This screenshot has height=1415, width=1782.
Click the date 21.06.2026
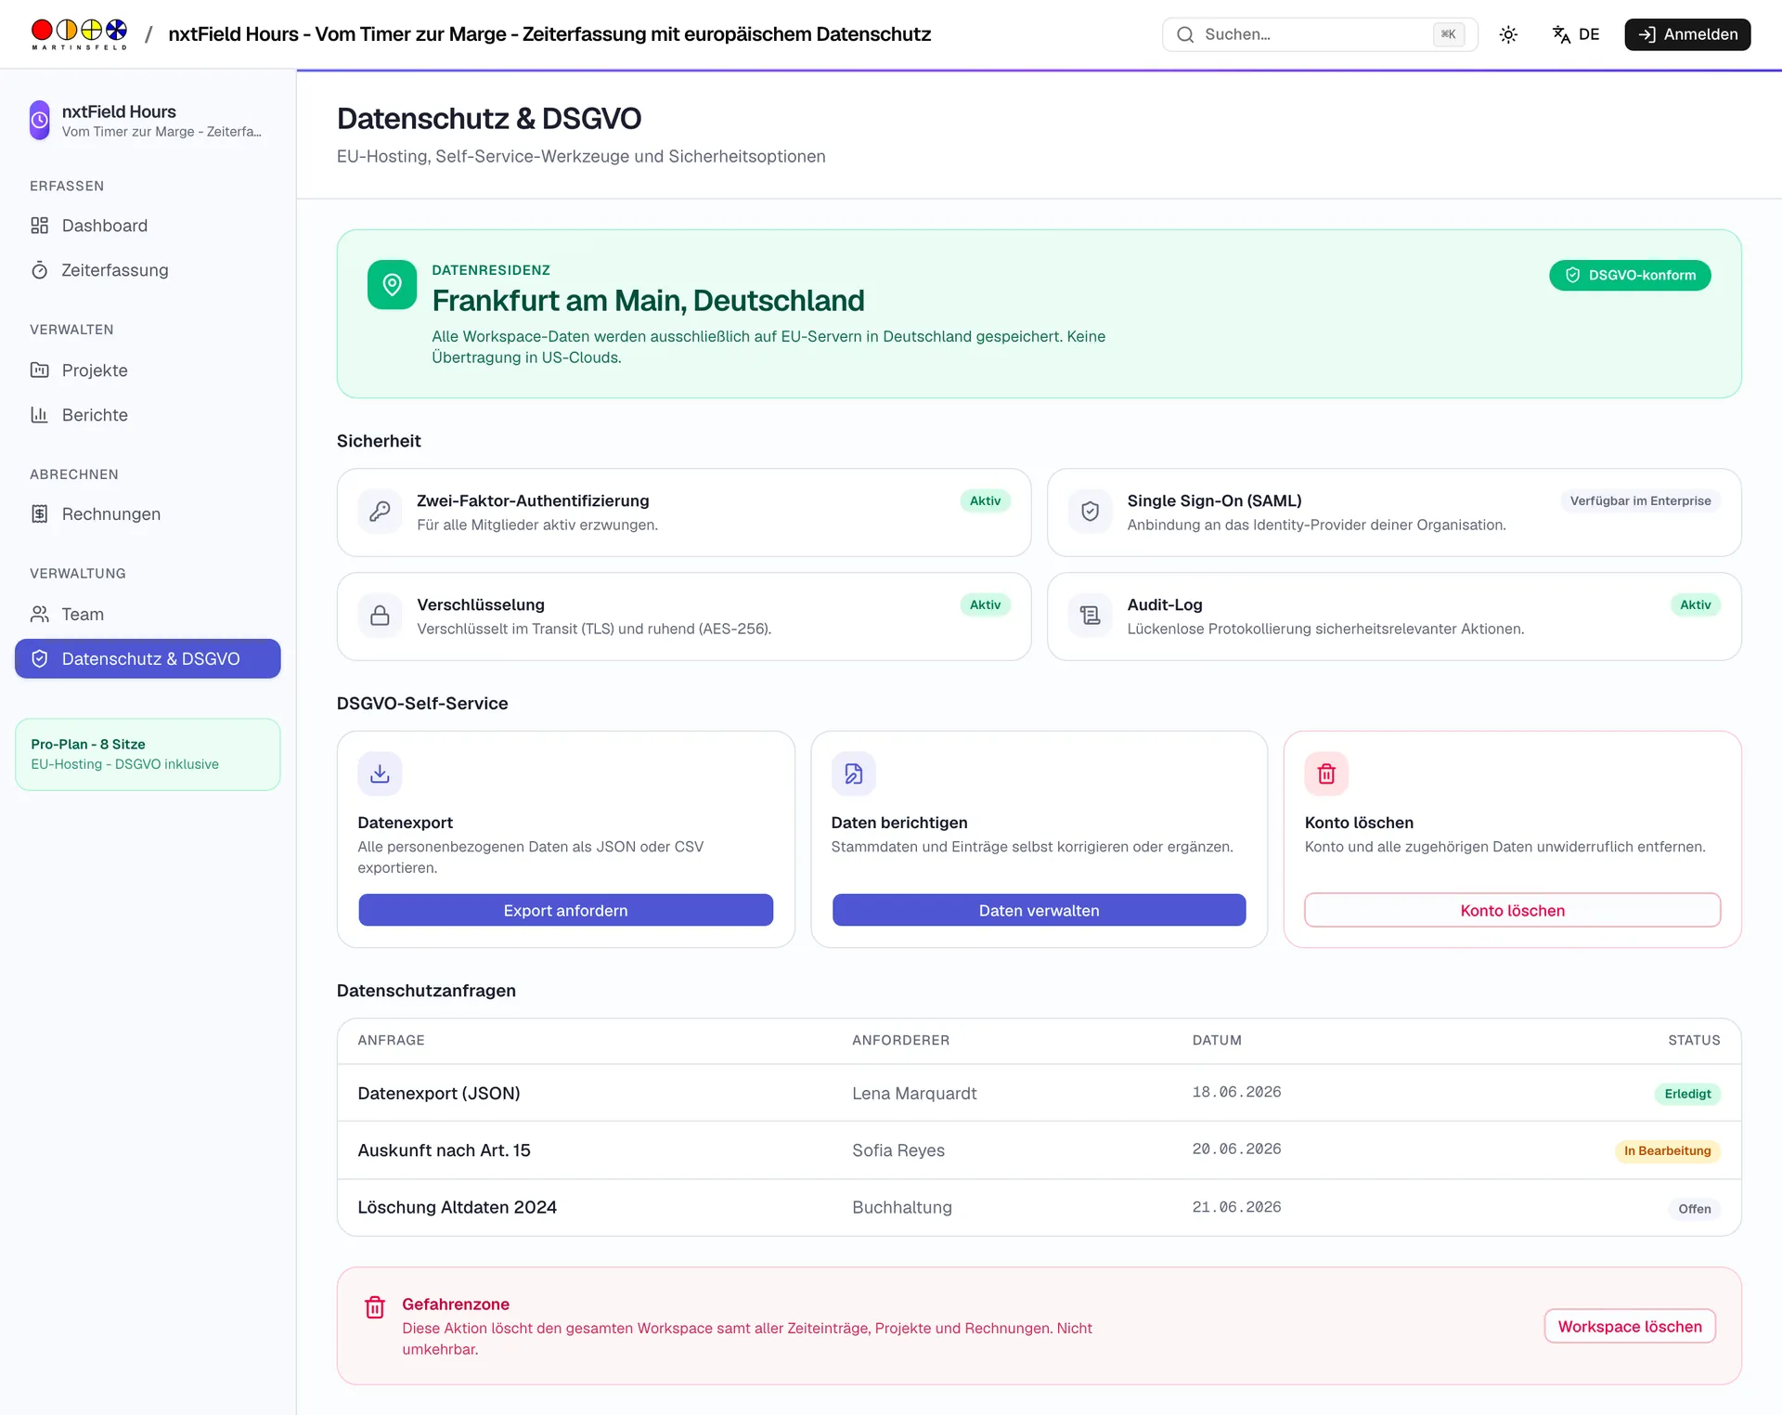click(1236, 1207)
